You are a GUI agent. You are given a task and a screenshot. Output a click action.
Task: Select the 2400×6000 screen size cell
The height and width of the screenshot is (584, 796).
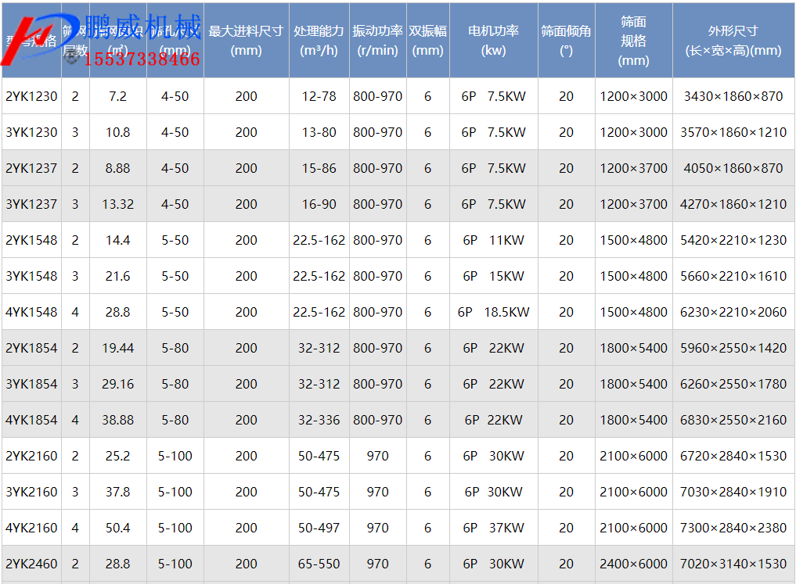point(633,564)
